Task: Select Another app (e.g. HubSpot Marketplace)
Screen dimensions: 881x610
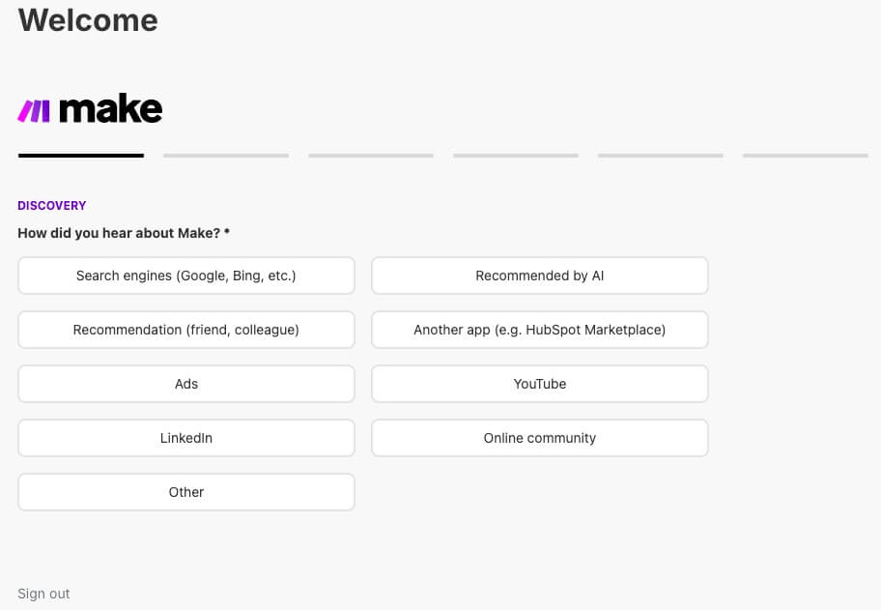Action: pyautogui.click(x=539, y=330)
